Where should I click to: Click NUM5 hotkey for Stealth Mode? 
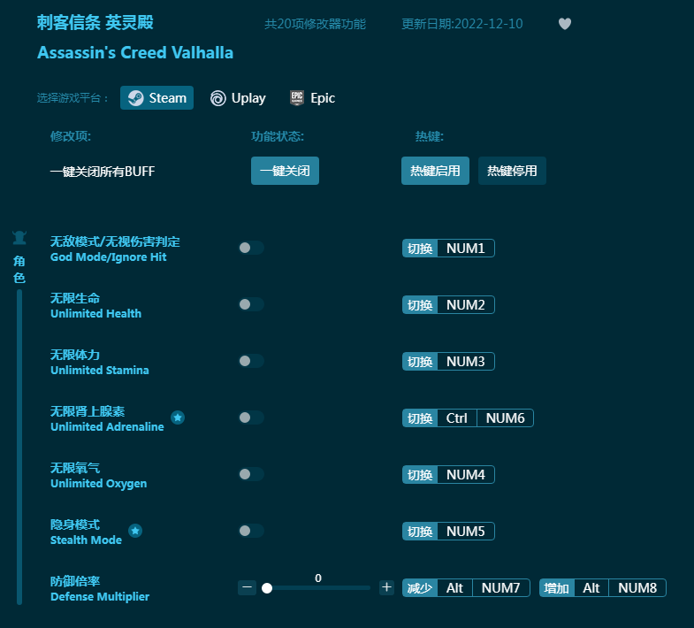tap(466, 531)
